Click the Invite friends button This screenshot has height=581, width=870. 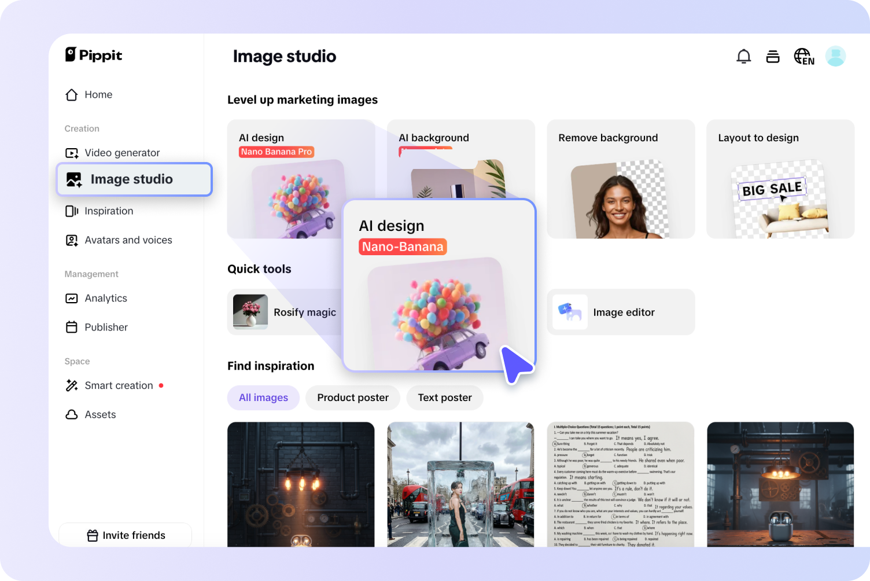pos(125,535)
